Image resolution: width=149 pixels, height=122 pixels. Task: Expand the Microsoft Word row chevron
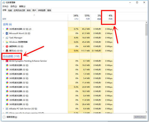coord(3,33)
